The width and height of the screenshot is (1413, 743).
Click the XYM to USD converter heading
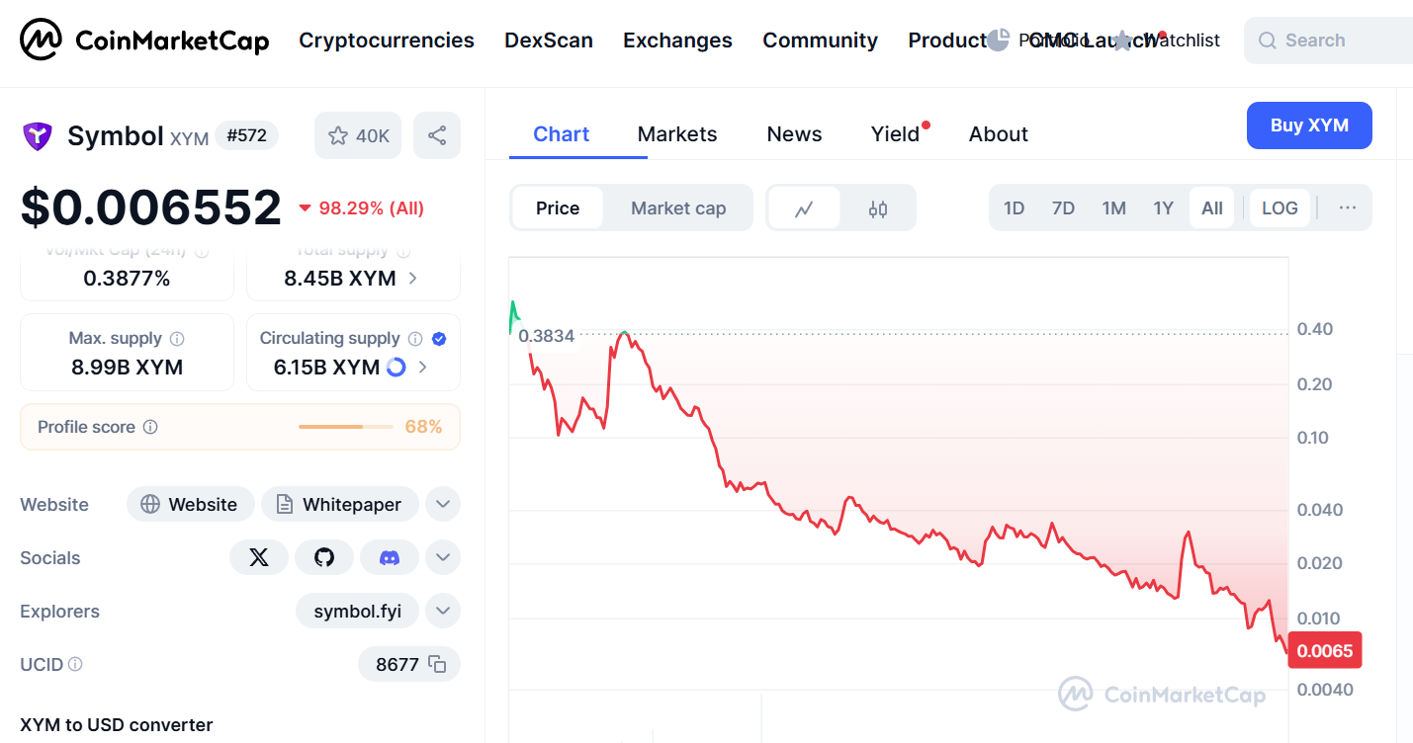(117, 725)
